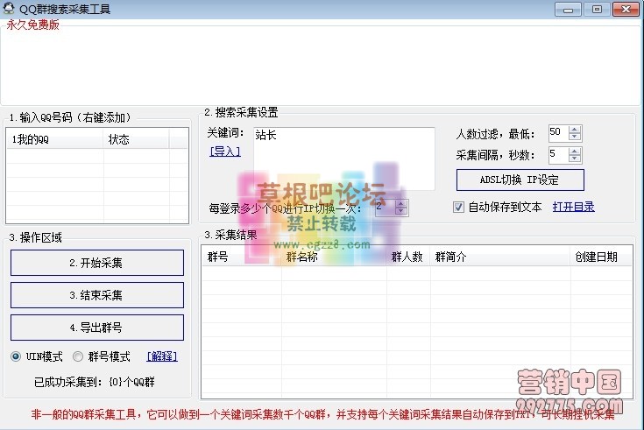Close the QQ群搜索采集工具 window
This screenshot has height=430, width=644.
pyautogui.click(x=626, y=9)
